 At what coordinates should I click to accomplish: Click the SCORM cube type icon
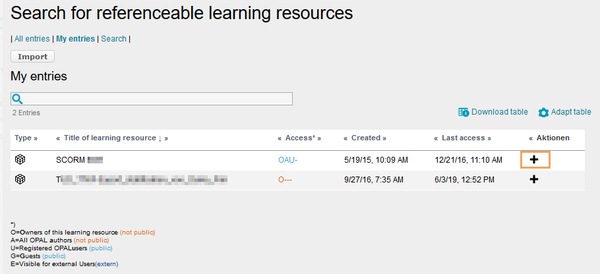(20, 159)
